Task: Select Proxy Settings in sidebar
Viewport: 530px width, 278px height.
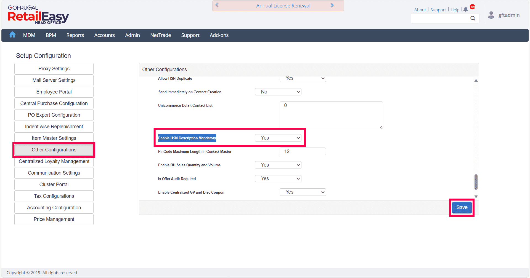Action: [x=54, y=69]
